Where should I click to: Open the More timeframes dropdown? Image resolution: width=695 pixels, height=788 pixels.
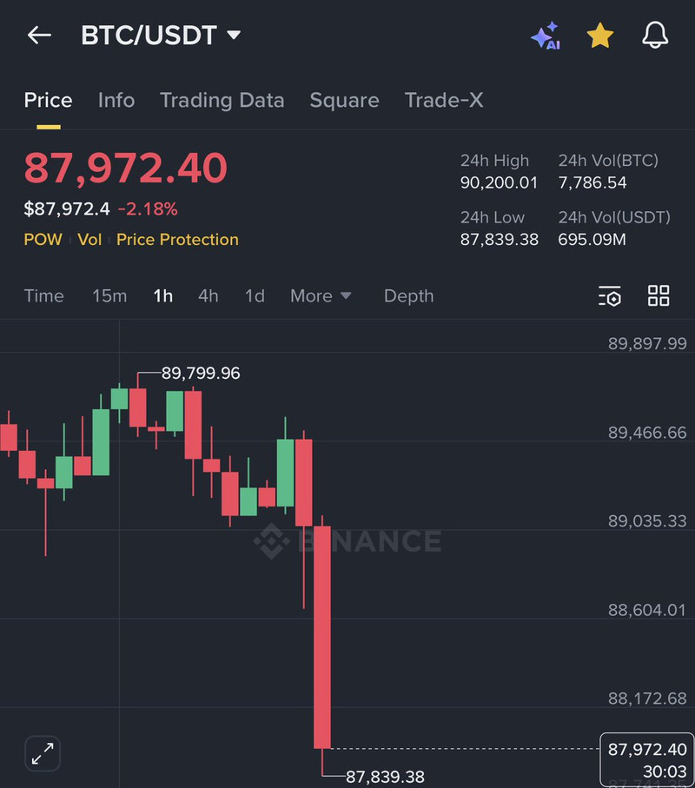coord(321,296)
